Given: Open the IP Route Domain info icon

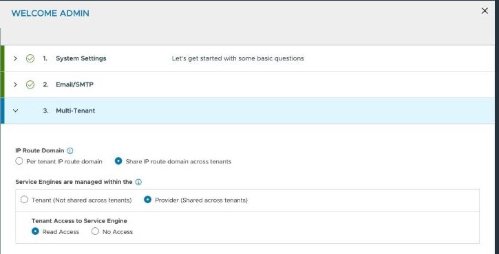Looking at the screenshot, I should (x=70, y=150).
